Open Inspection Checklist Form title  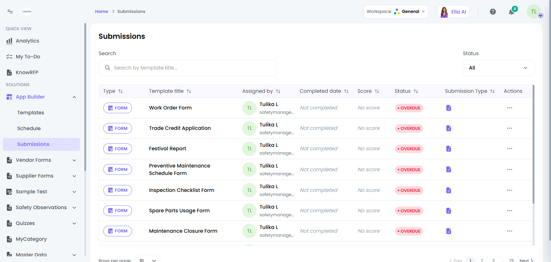point(181,190)
